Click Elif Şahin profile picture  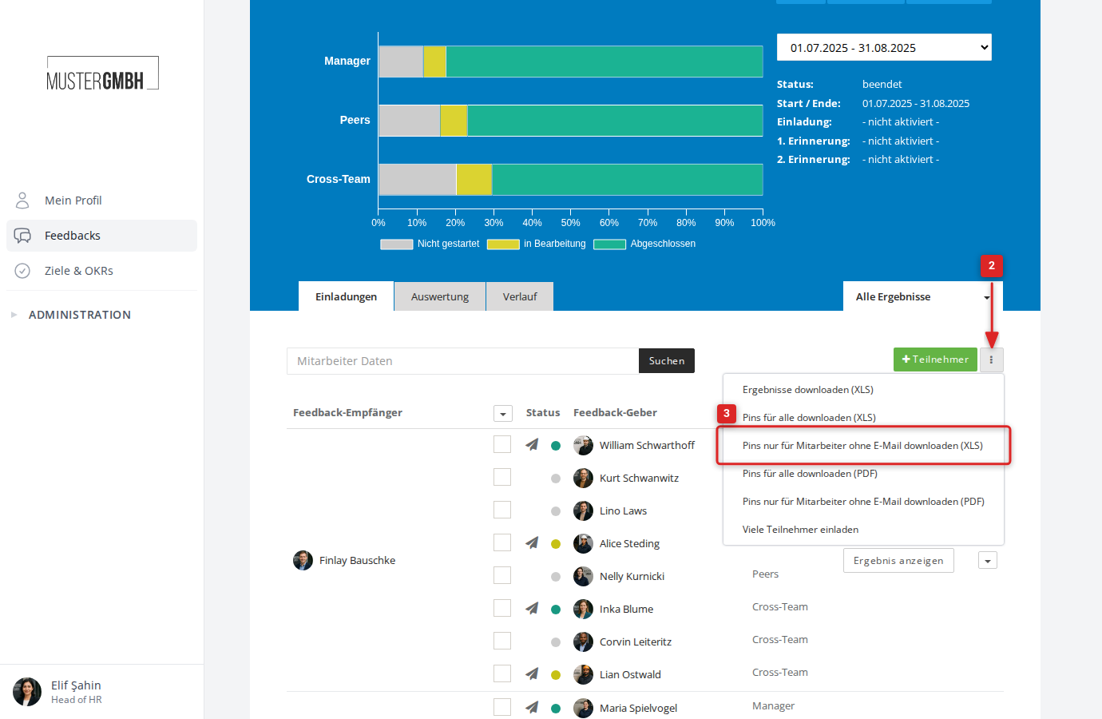point(27,692)
